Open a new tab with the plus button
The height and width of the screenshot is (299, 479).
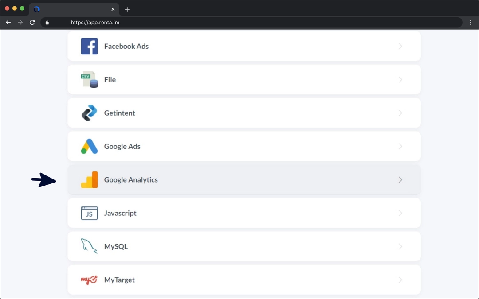click(127, 9)
